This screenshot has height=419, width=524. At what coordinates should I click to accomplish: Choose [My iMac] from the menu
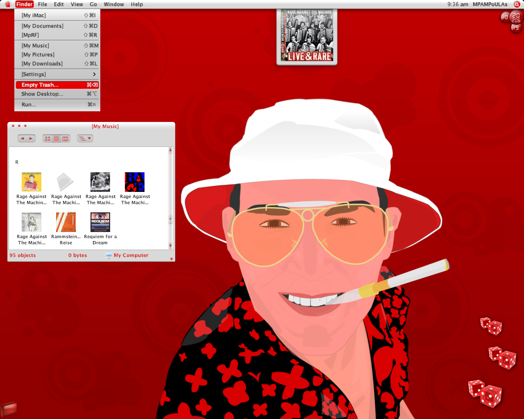[x=57, y=15]
